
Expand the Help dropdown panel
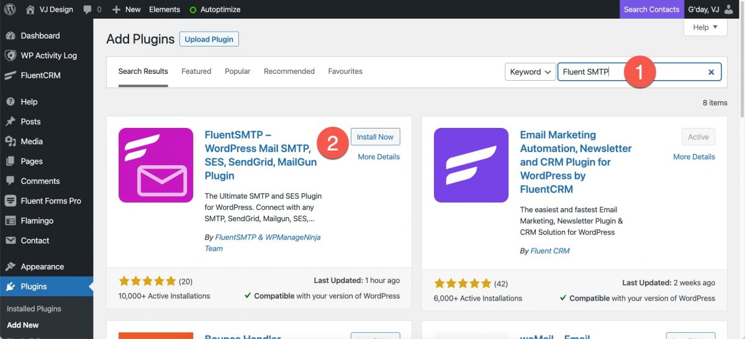point(705,27)
